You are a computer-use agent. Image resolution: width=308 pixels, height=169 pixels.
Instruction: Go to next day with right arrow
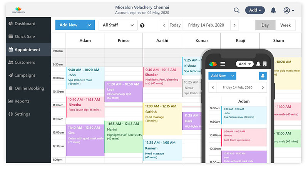coord(234,25)
